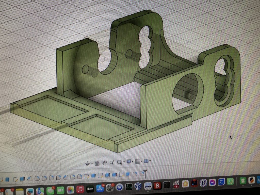Activate the Pan hand tool

point(104,163)
